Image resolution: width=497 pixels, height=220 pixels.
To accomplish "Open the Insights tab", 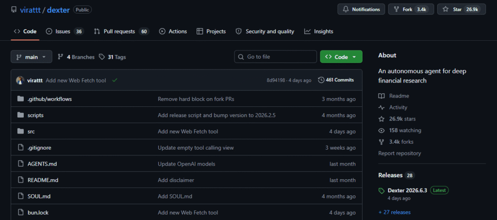I will [x=319, y=32].
